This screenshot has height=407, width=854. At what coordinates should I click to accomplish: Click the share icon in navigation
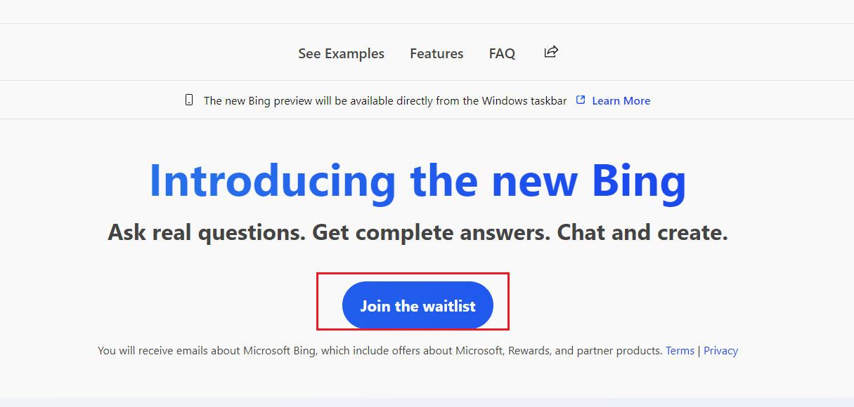[551, 52]
